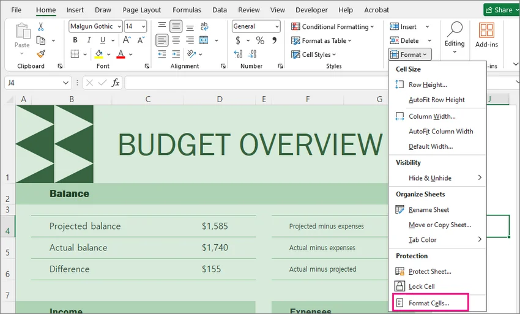Click the Paste clipboard icon

[23, 31]
